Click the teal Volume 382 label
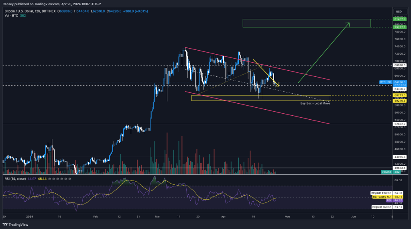 (x=391, y=172)
